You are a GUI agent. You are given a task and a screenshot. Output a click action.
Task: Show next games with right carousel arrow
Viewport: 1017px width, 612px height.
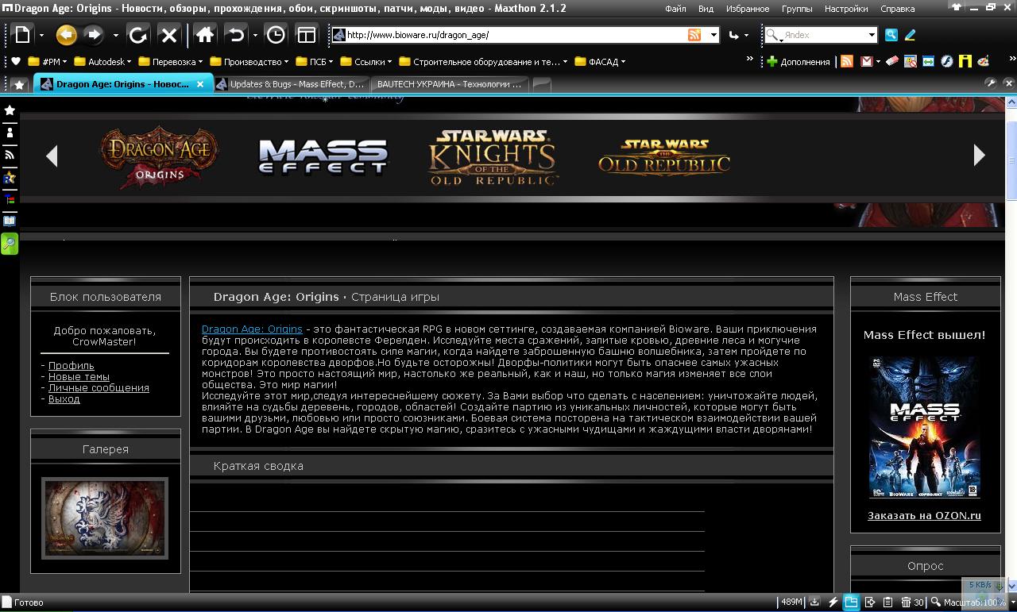click(x=979, y=156)
